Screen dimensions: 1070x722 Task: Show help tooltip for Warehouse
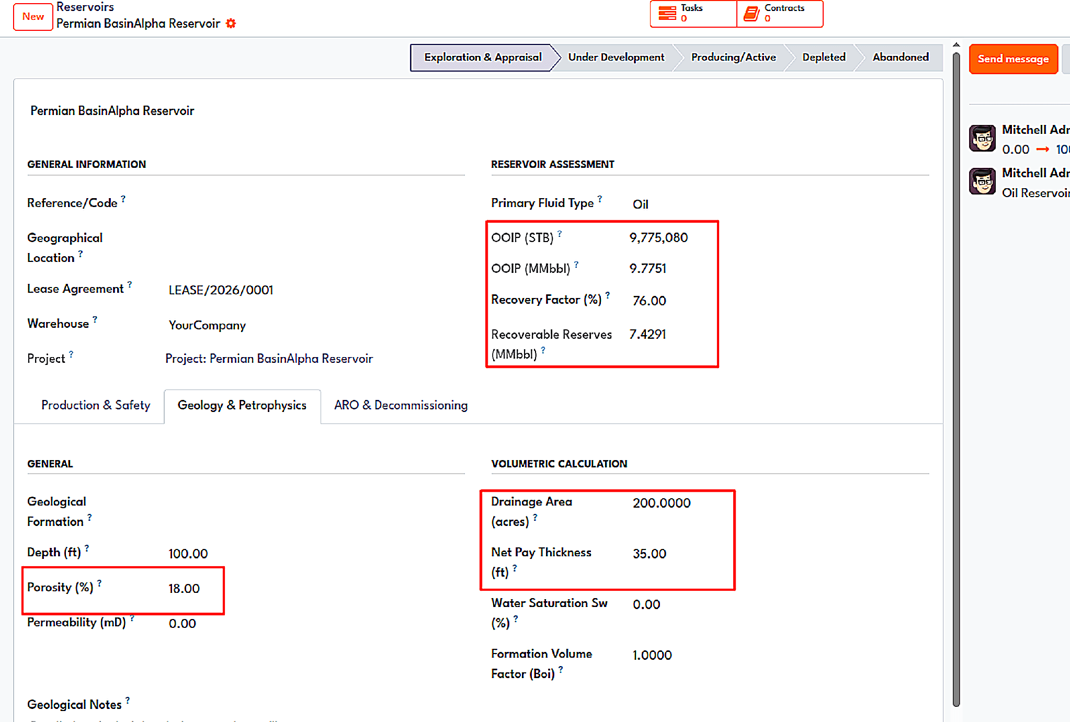pos(95,319)
